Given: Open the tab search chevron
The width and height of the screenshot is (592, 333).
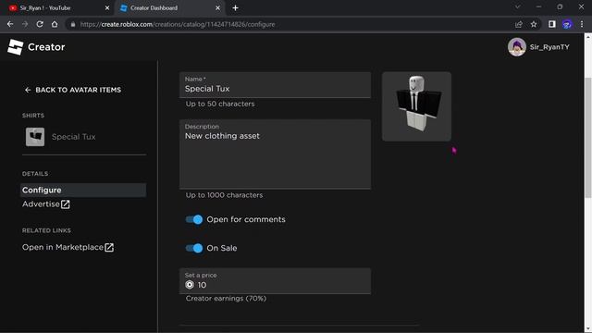Looking at the screenshot, I should (x=518, y=6).
